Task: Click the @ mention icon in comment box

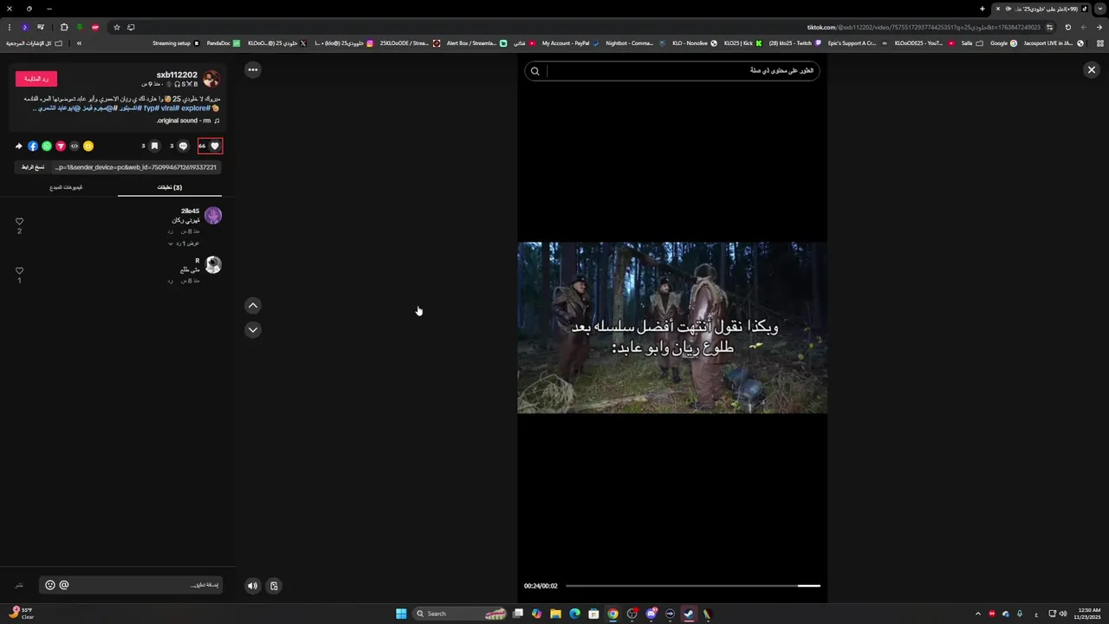Action: [64, 585]
